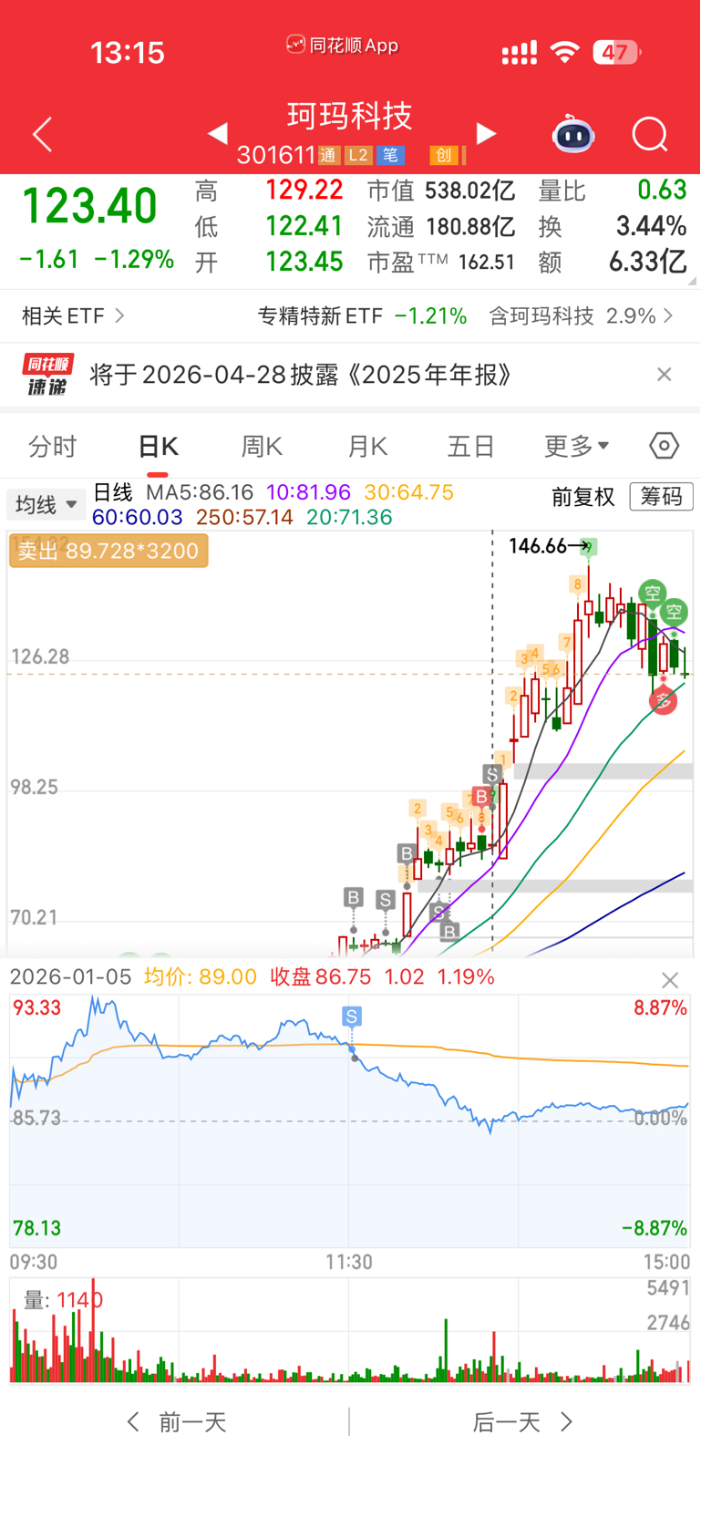Screen dimensions: 701x1518
Task: Select the 日K tab
Action: (x=158, y=446)
